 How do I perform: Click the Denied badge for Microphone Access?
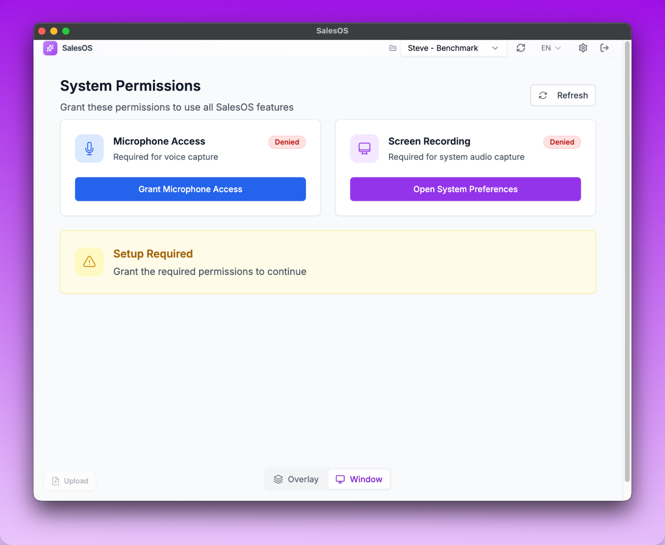(287, 142)
